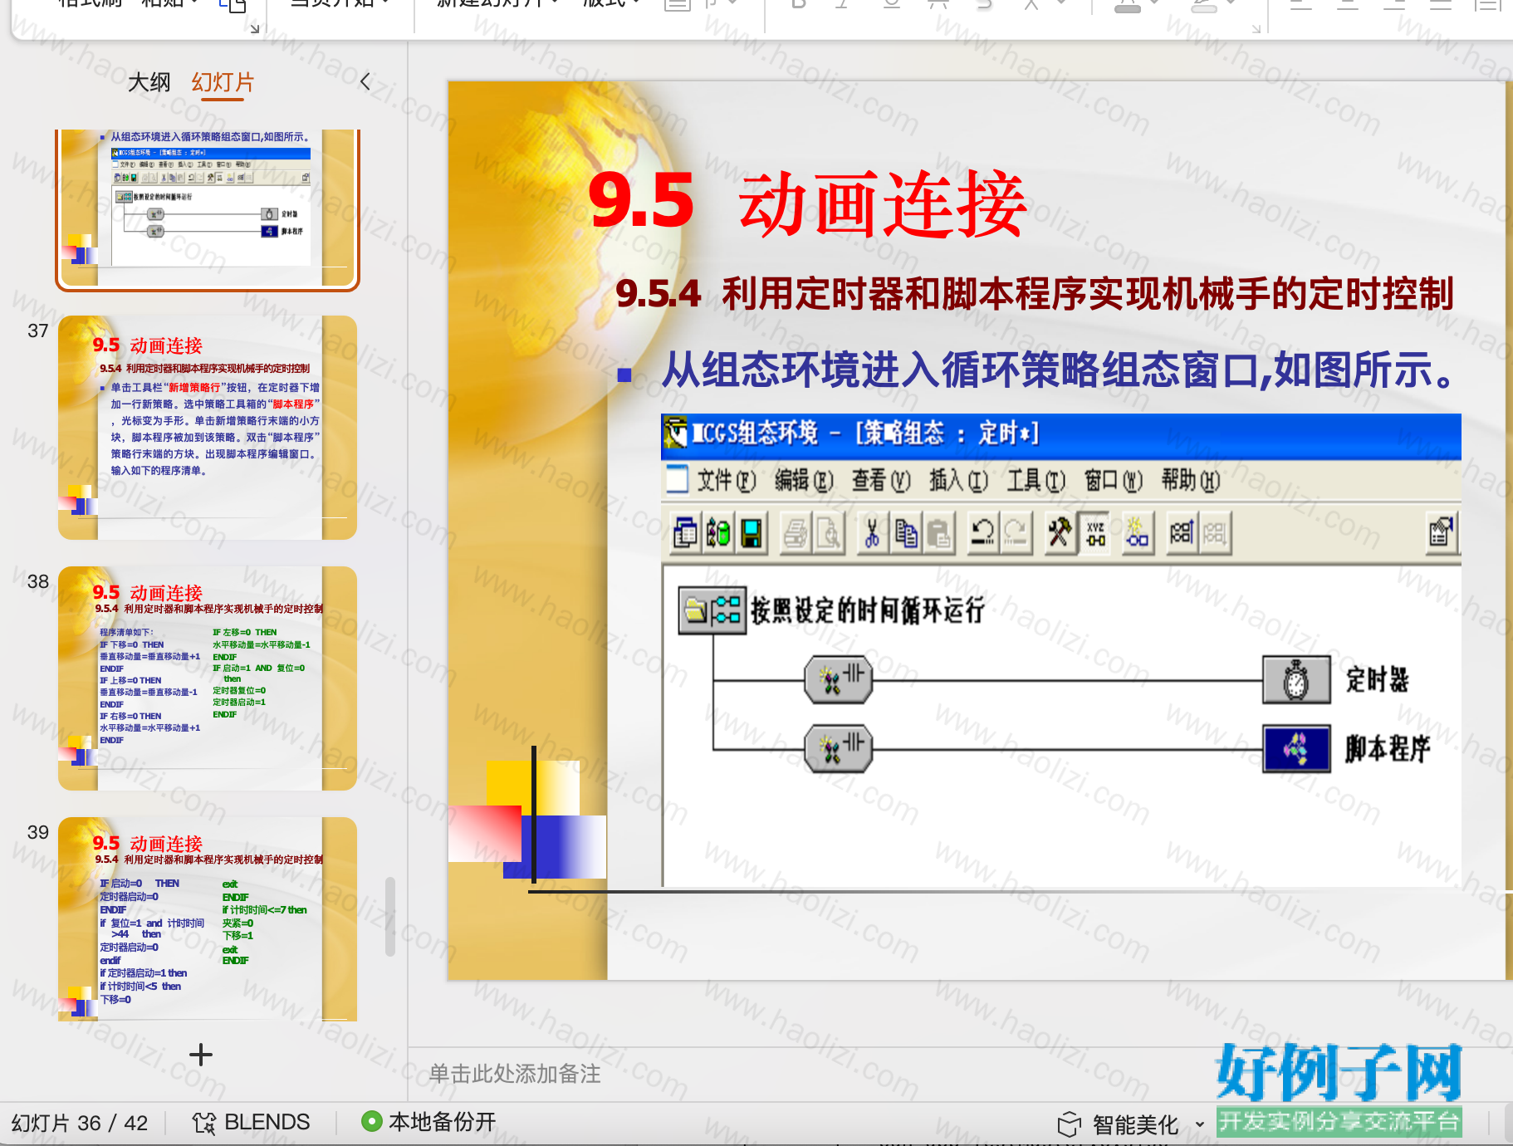Click the printer icon in MCGS toolbar
Viewport: 1513px width, 1146px height.
pos(796,533)
